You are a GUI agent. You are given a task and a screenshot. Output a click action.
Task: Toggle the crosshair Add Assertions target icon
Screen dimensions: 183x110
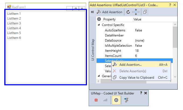[116, 100]
